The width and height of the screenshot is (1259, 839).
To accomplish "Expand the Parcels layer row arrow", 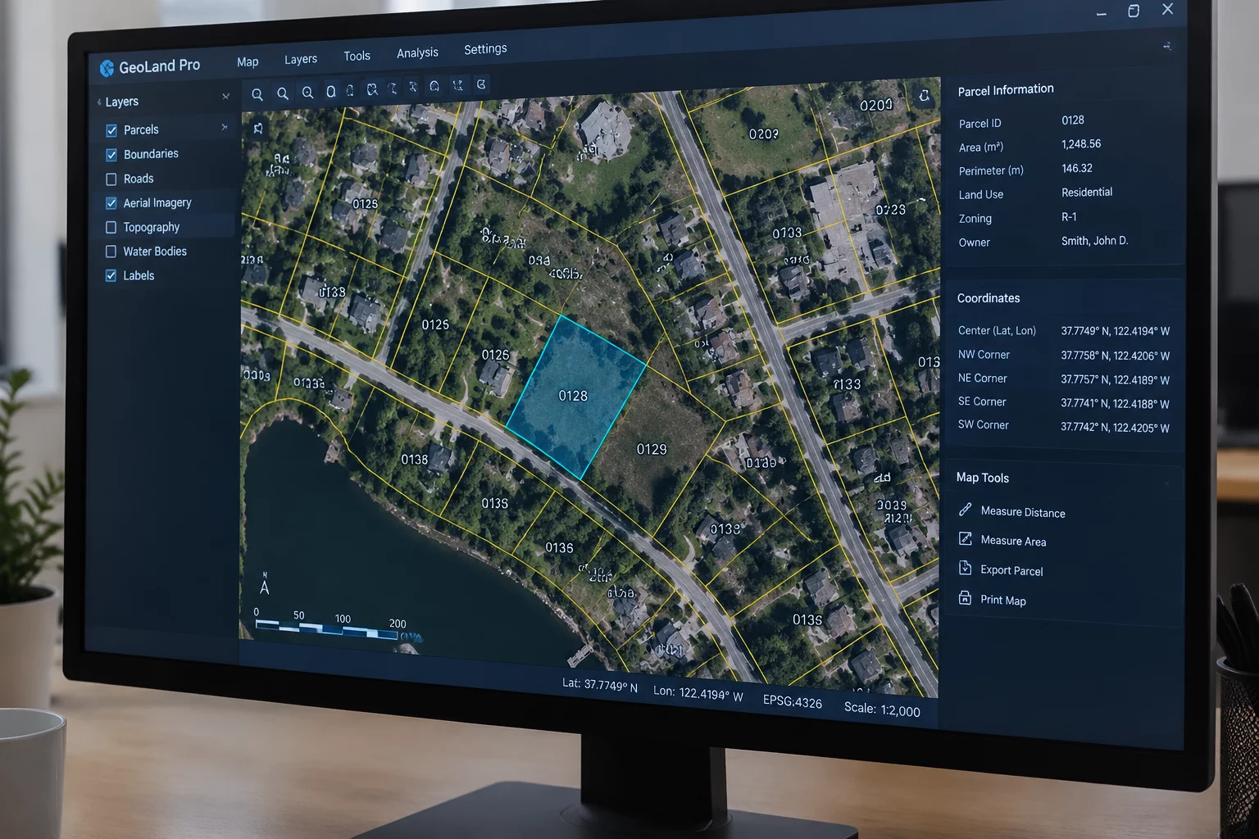I will 224,127.
